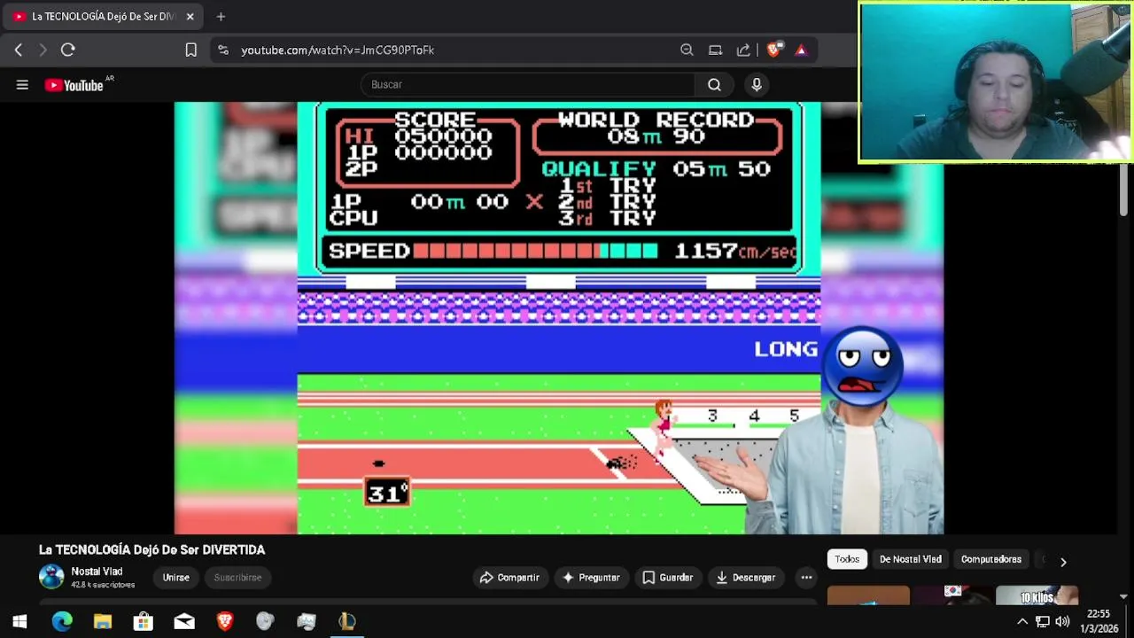Open Nostal Vlad channel avatar
This screenshot has height=638, width=1134.
(51, 577)
